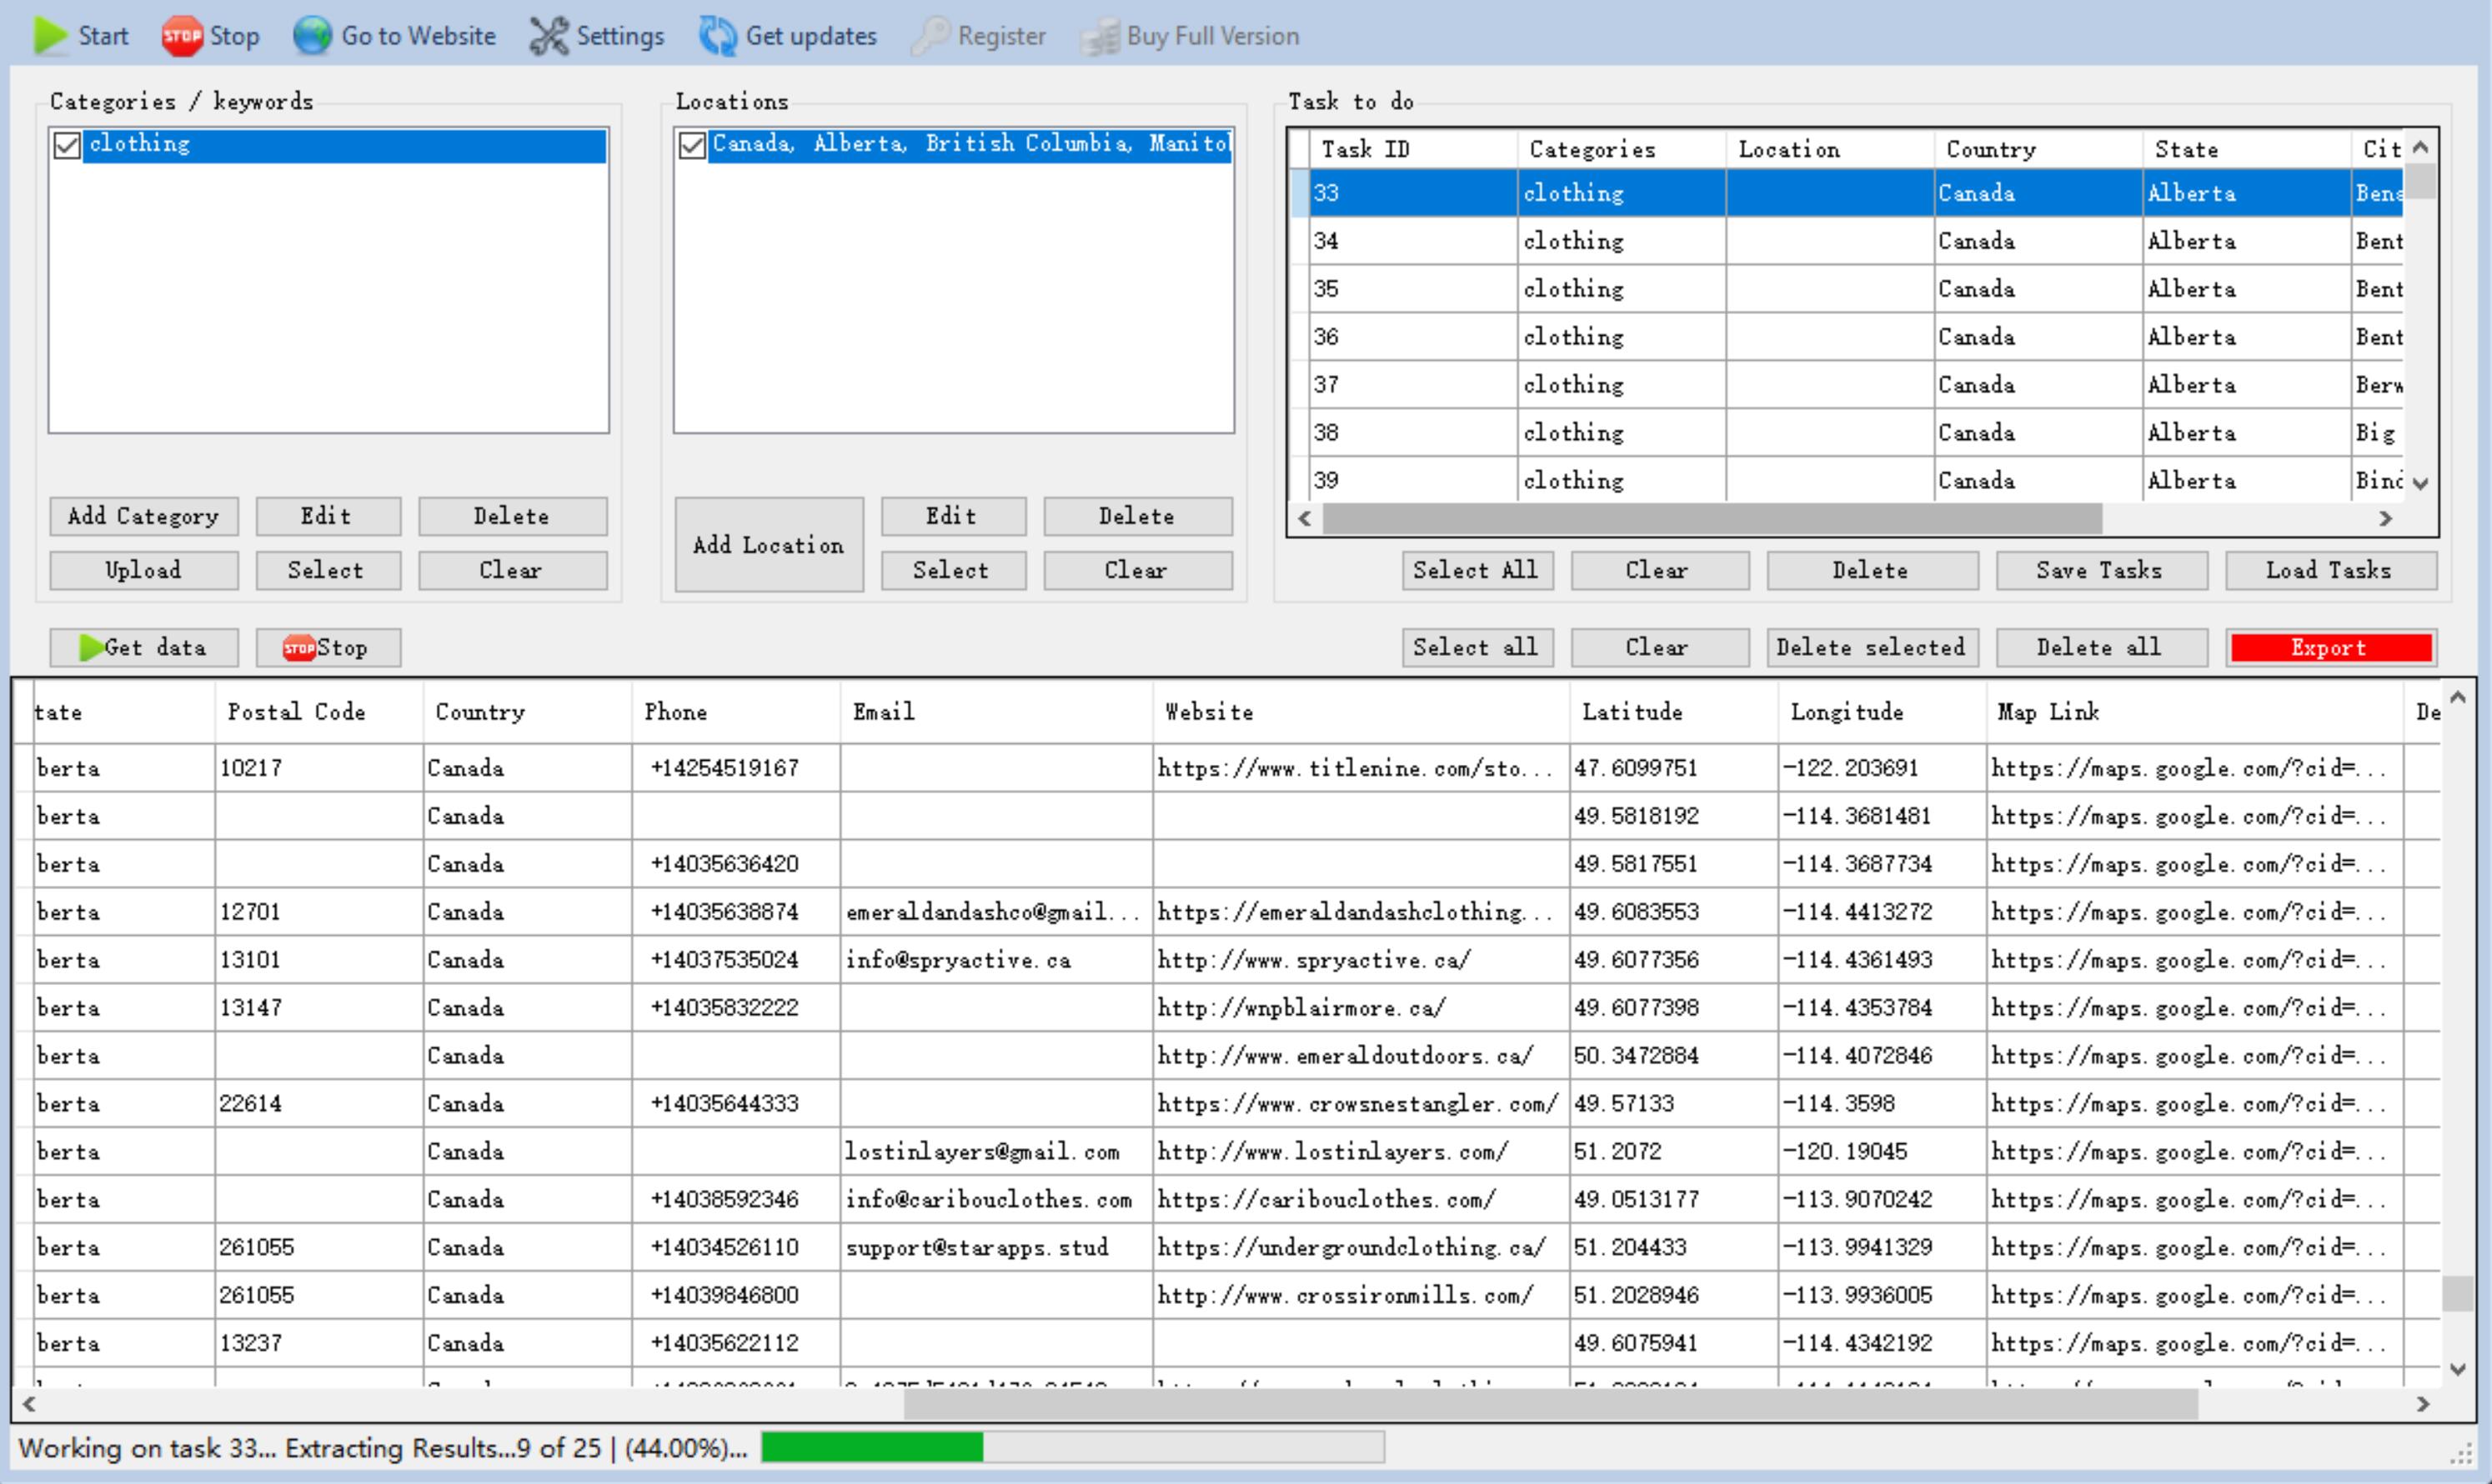Image resolution: width=2492 pixels, height=1484 pixels.
Task: Click Delete under Task to do
Action: 1872,570
